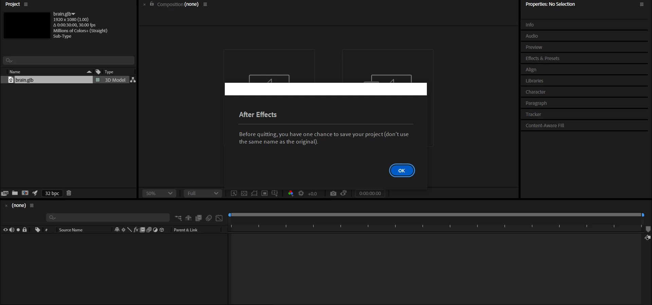Close the Composition (none) viewer tab
652x305 pixels.
tap(144, 5)
